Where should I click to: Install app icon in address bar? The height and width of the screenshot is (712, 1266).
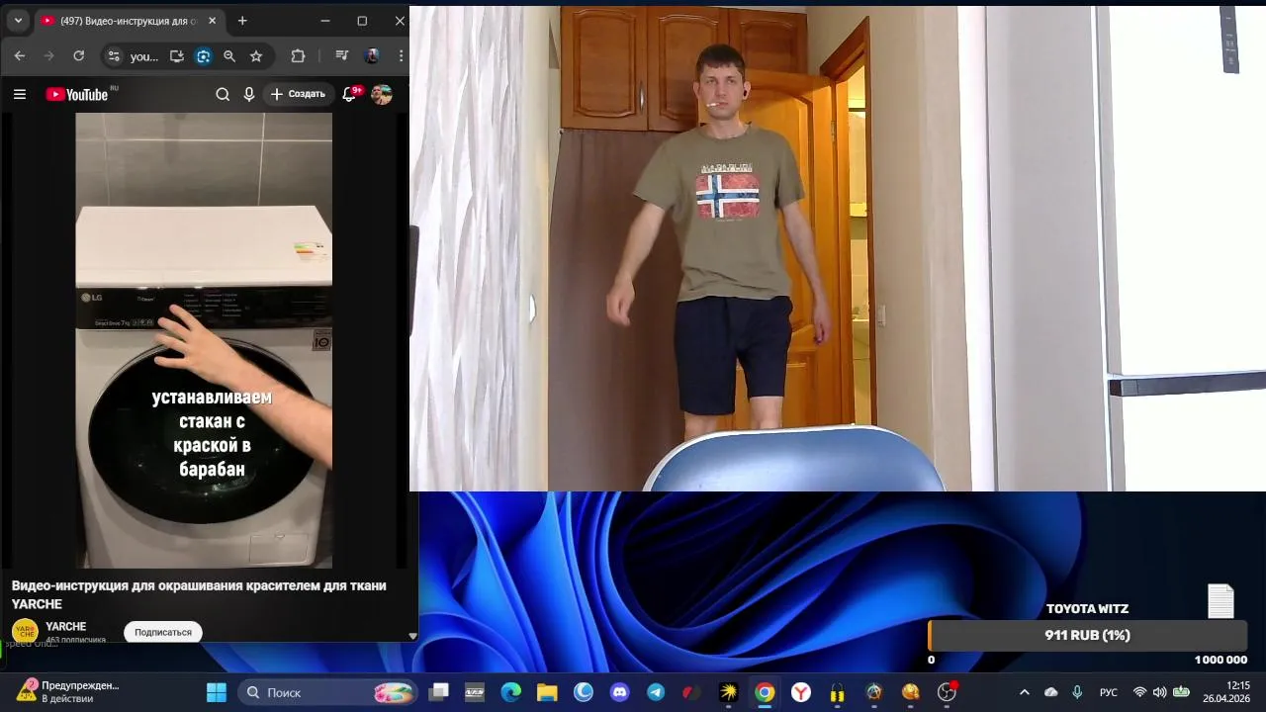pyautogui.click(x=177, y=56)
